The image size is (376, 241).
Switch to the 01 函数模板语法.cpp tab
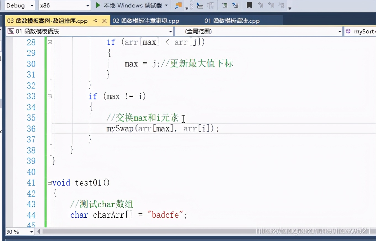232,20
